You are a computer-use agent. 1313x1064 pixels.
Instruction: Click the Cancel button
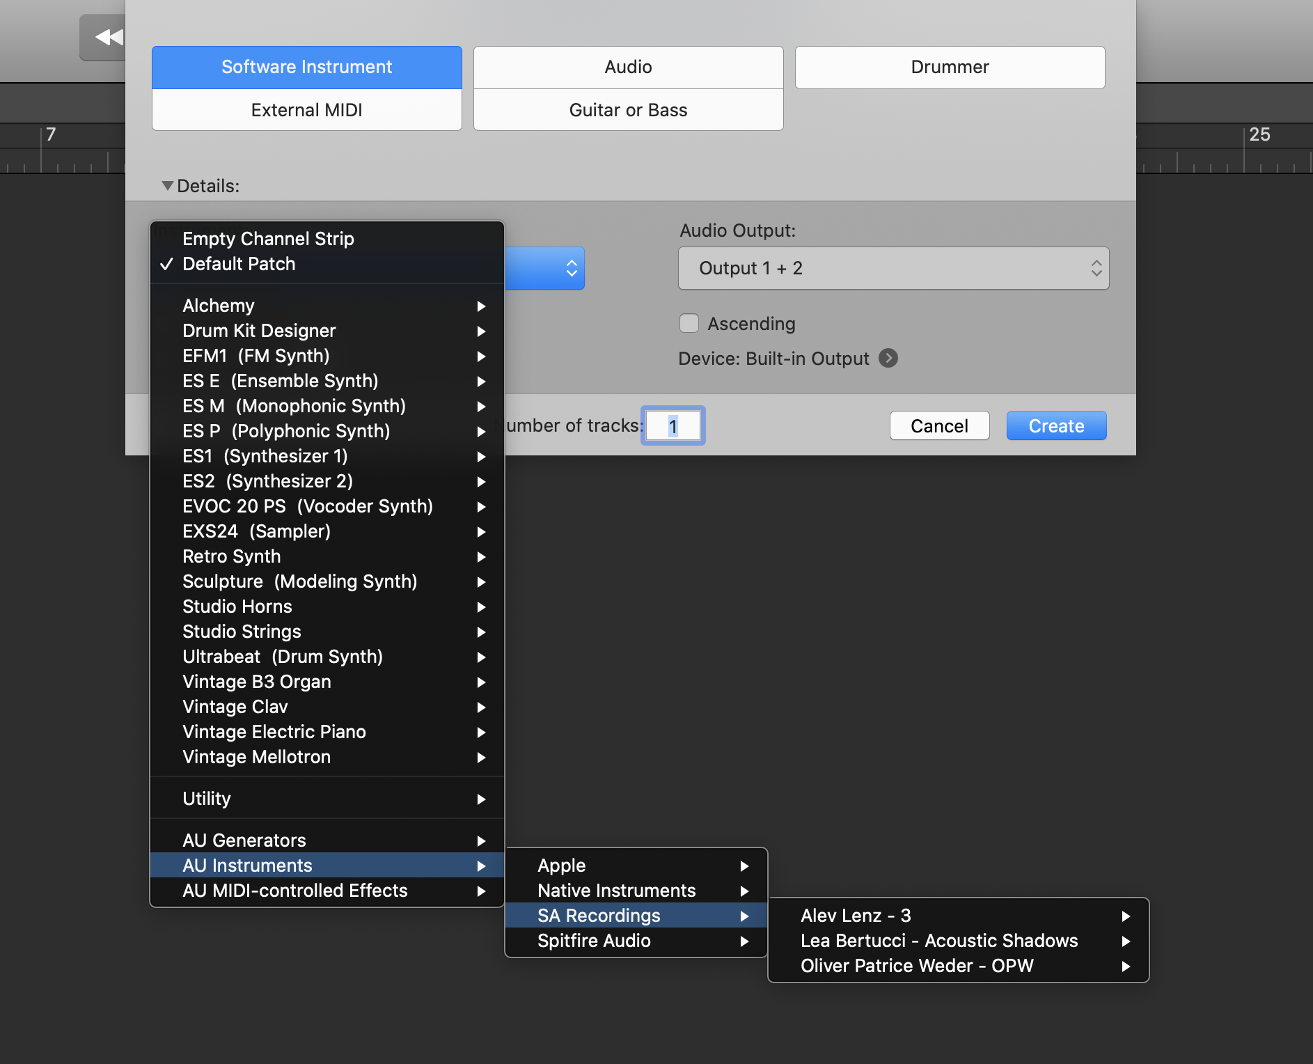pyautogui.click(x=939, y=425)
